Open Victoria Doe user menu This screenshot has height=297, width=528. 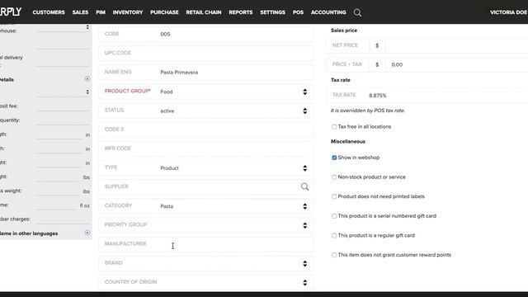coord(508,12)
